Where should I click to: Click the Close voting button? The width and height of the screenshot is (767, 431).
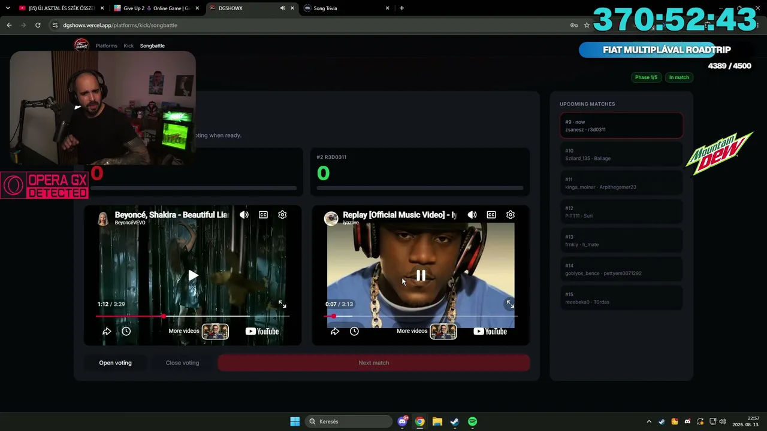tap(182, 363)
